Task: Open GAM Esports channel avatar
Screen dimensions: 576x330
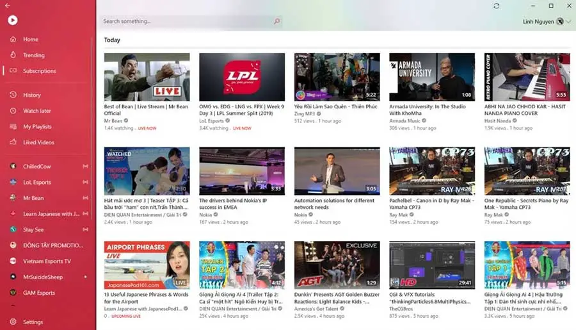Action: click(x=13, y=292)
